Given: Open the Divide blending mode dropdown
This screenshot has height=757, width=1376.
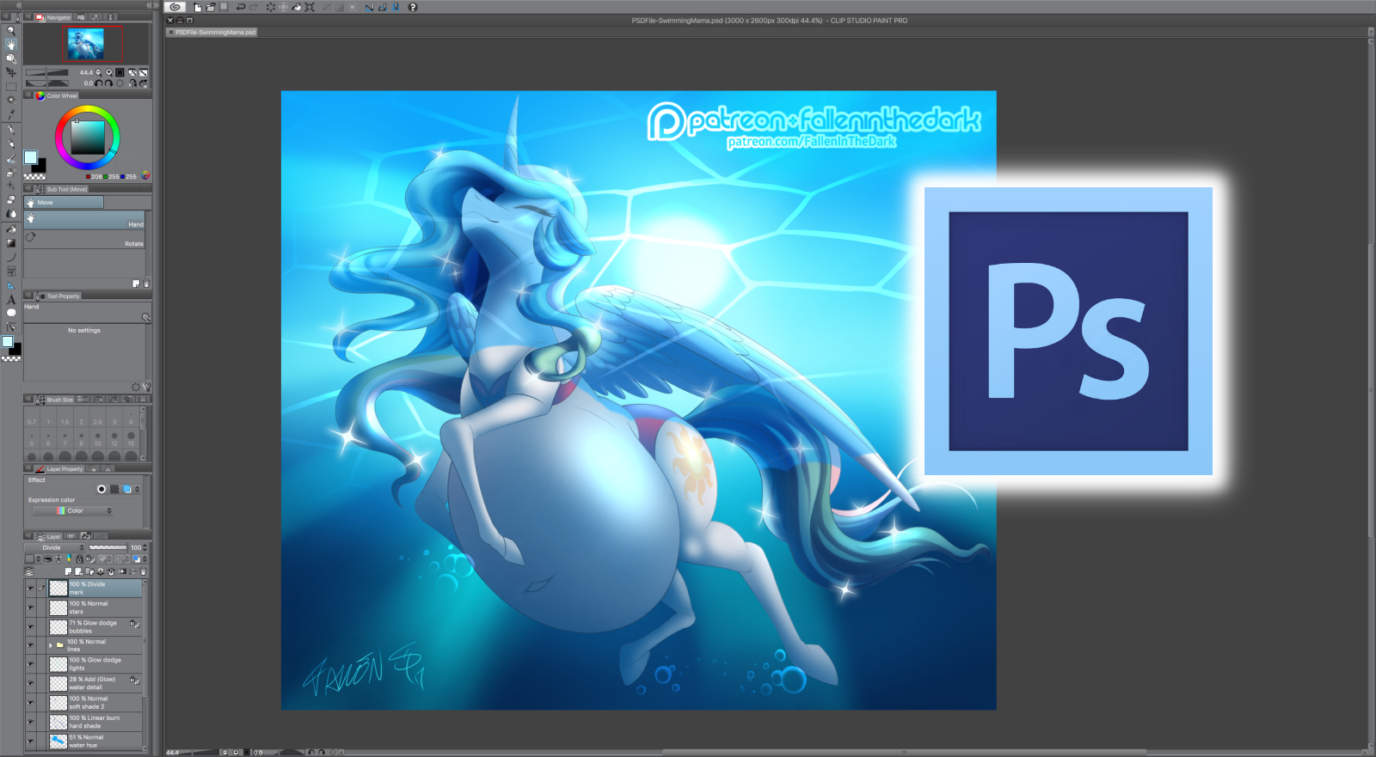Looking at the screenshot, I should (x=56, y=547).
